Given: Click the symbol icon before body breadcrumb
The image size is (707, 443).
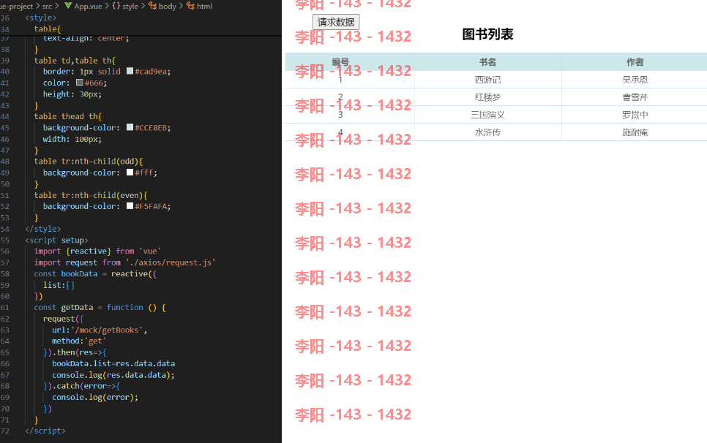Looking at the screenshot, I should tap(153, 6).
